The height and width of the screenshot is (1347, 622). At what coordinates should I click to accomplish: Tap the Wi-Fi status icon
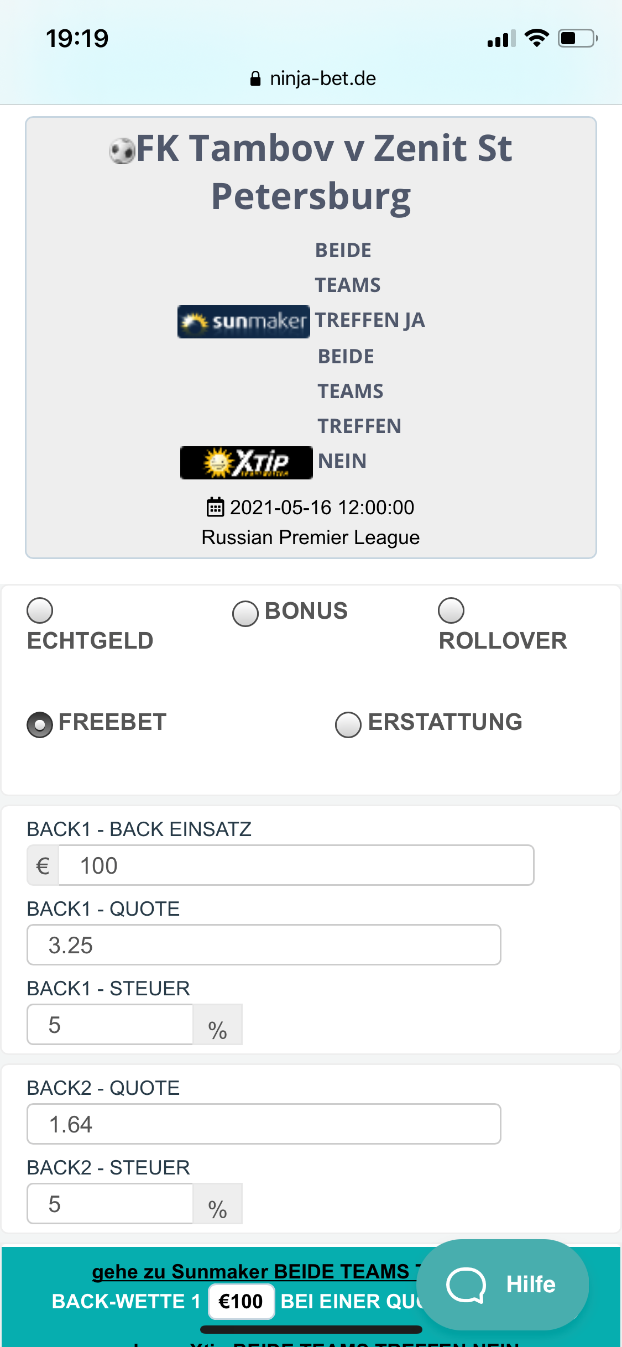click(x=536, y=38)
